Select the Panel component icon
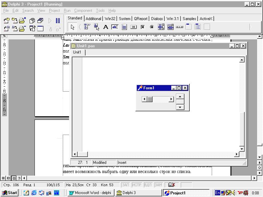 click(x=207, y=27)
